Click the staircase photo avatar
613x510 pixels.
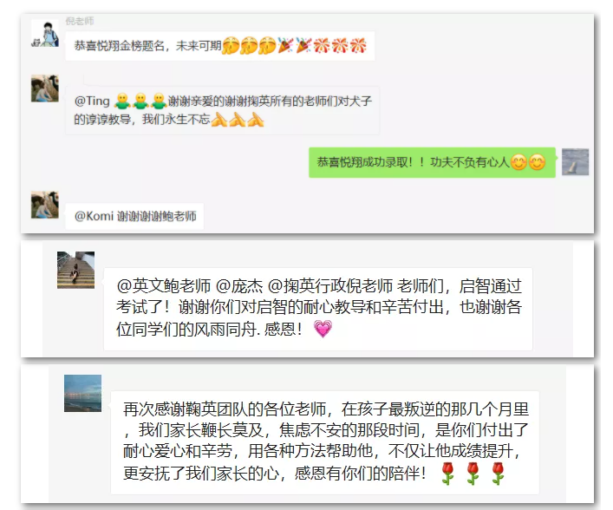tap(75, 270)
